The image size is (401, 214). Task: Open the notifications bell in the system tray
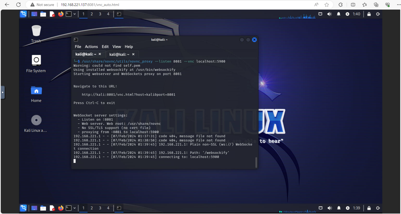click(339, 14)
